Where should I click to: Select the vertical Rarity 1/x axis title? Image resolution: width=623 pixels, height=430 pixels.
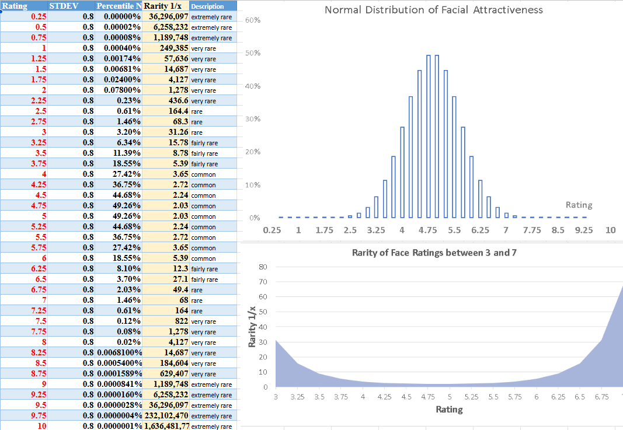point(253,327)
